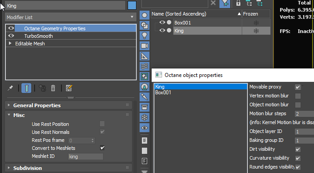Clear the scene explorer search
The height and width of the screenshot is (173, 314).
pyautogui.click(x=213, y=3)
